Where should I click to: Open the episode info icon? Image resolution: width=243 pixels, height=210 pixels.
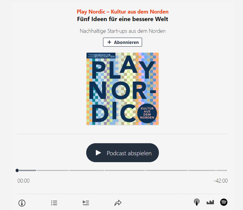point(22,203)
